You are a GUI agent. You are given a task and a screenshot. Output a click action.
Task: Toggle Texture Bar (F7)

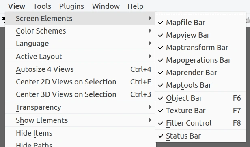pos(200,111)
